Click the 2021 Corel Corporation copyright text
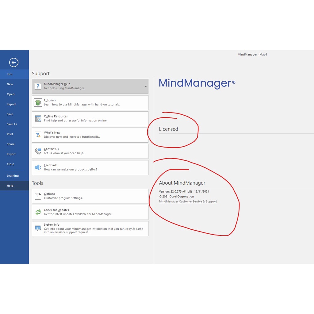The image size is (314, 314). point(176,197)
